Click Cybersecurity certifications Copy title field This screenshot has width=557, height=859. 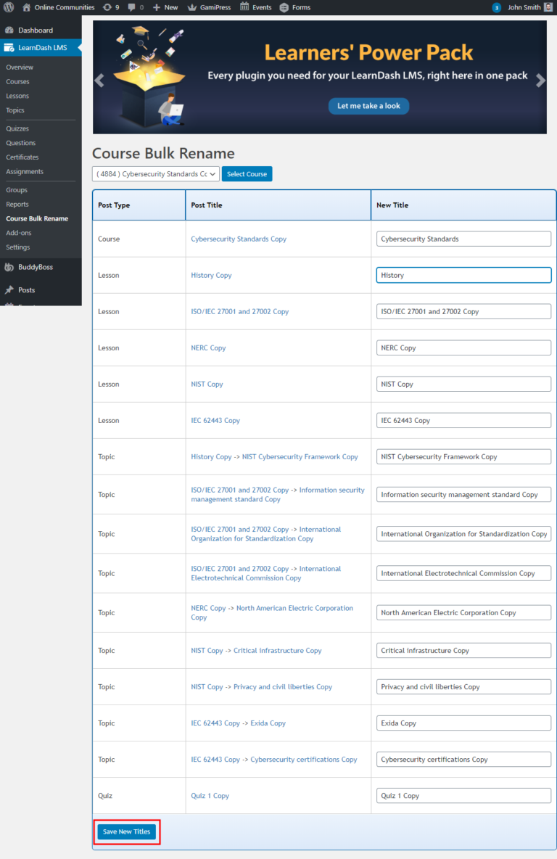pos(463,760)
